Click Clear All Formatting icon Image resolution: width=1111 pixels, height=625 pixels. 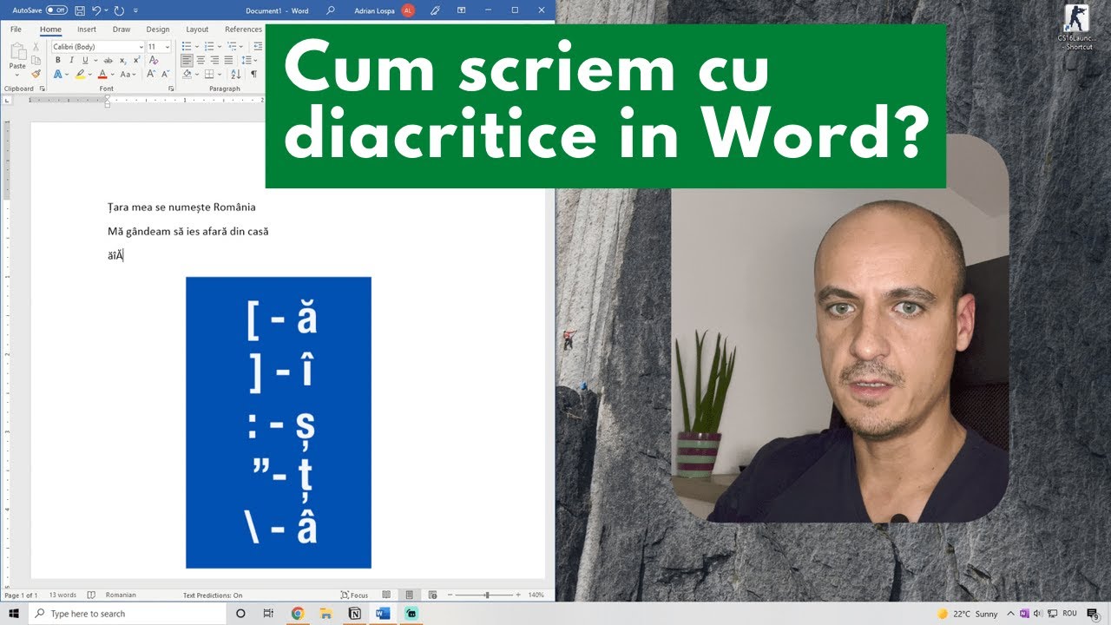[154, 60]
